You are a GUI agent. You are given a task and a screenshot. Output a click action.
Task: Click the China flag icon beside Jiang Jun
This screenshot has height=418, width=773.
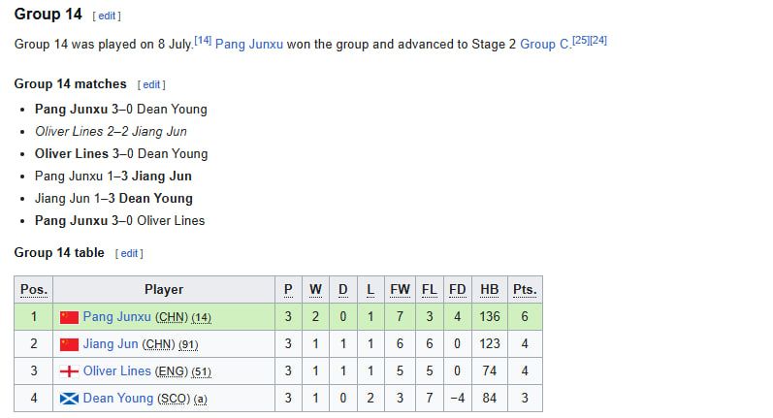[69, 344]
